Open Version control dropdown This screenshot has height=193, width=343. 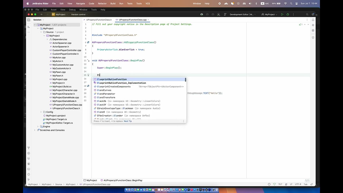click(79, 14)
